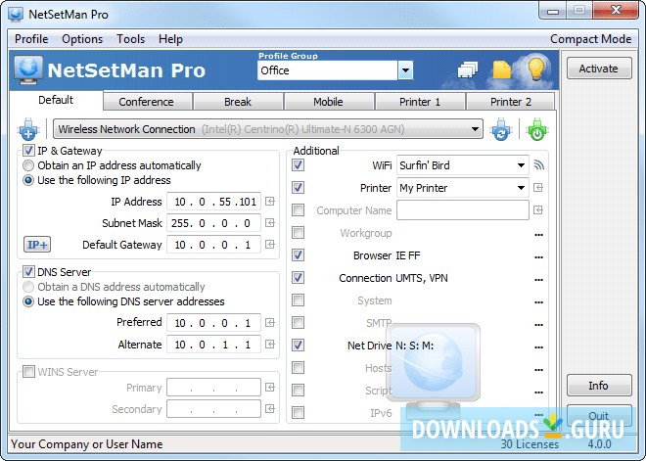Select Obtain an IP address automatically
The height and width of the screenshot is (461, 646).
[x=28, y=165]
